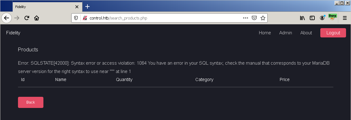Click the forward navigation arrow
The height and width of the screenshot is (120, 351).
[x=16, y=18]
